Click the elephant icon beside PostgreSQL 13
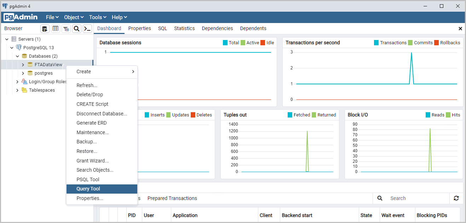 pos(19,47)
